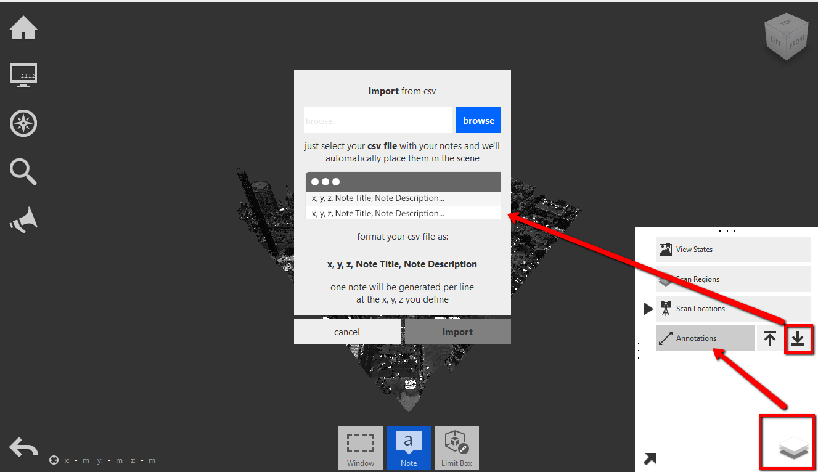
Task: Click the browse button in the import dialog
Action: (478, 120)
